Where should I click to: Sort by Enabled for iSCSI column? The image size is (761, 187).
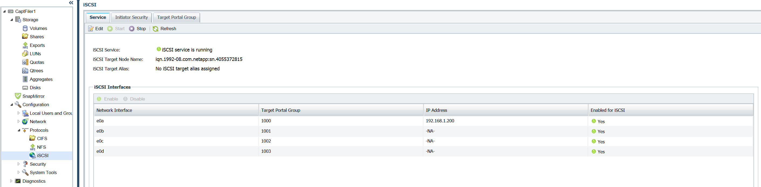(671, 110)
